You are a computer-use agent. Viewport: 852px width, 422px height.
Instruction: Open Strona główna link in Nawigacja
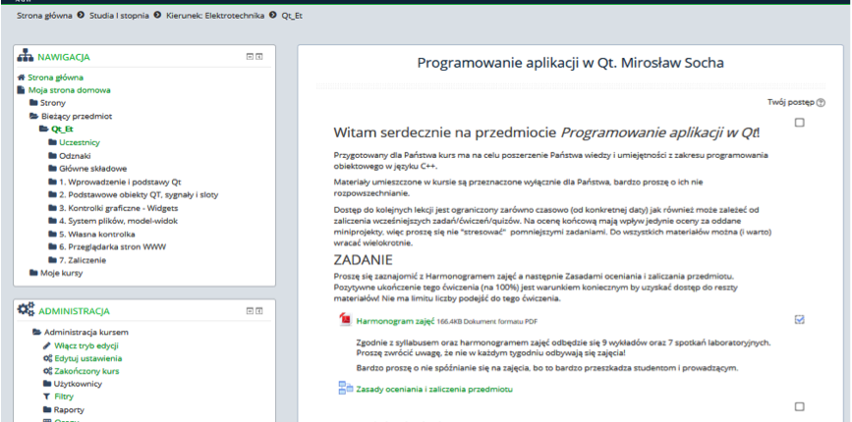click(55, 78)
